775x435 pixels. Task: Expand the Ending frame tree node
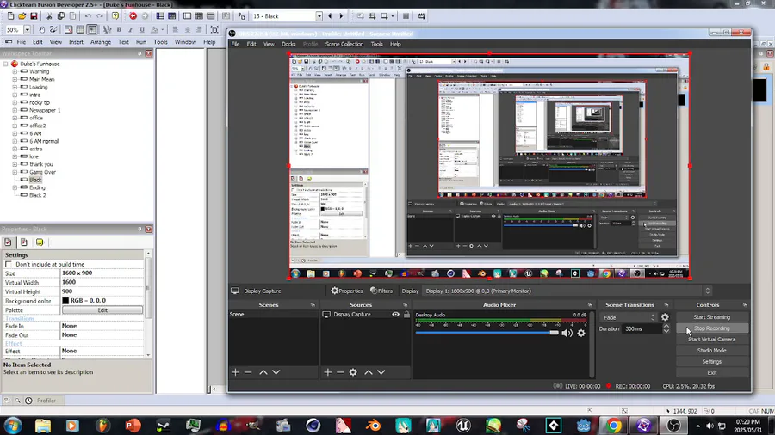[x=15, y=187]
